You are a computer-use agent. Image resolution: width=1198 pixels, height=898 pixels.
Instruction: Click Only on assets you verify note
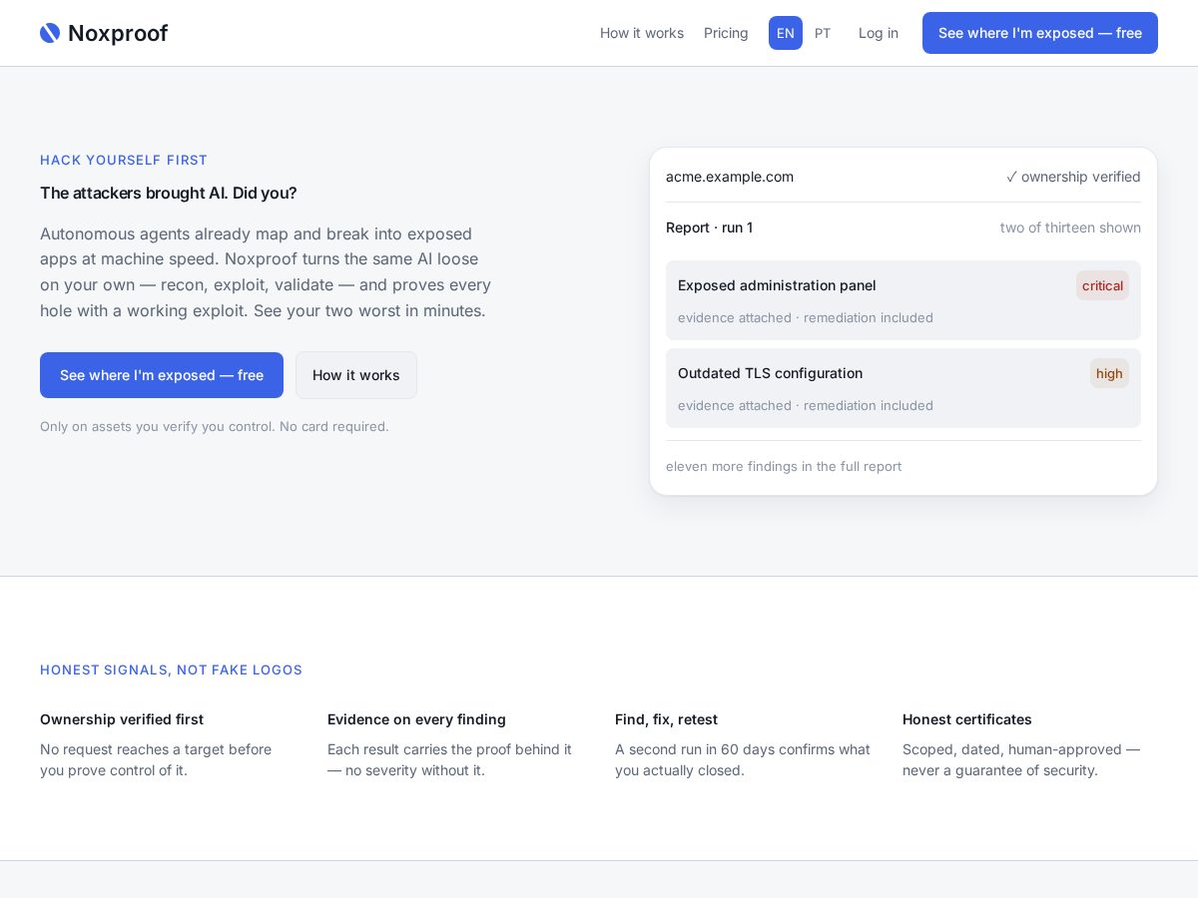pyautogui.click(x=215, y=426)
